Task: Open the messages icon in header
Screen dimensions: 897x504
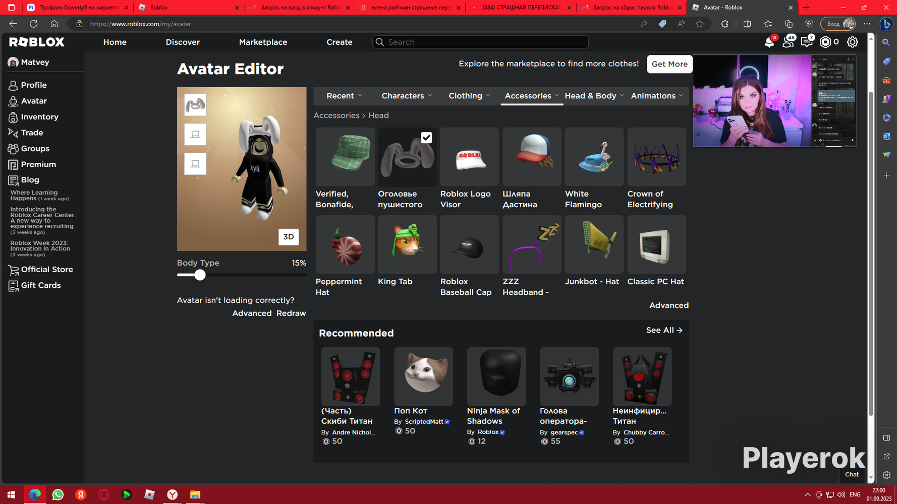Action: pos(807,42)
